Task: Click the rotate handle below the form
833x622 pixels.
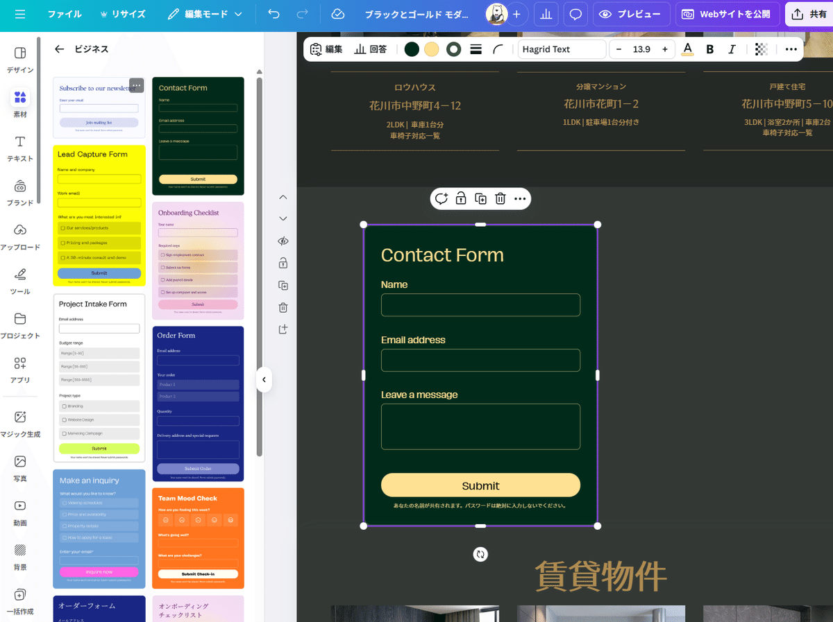Action: coord(480,554)
